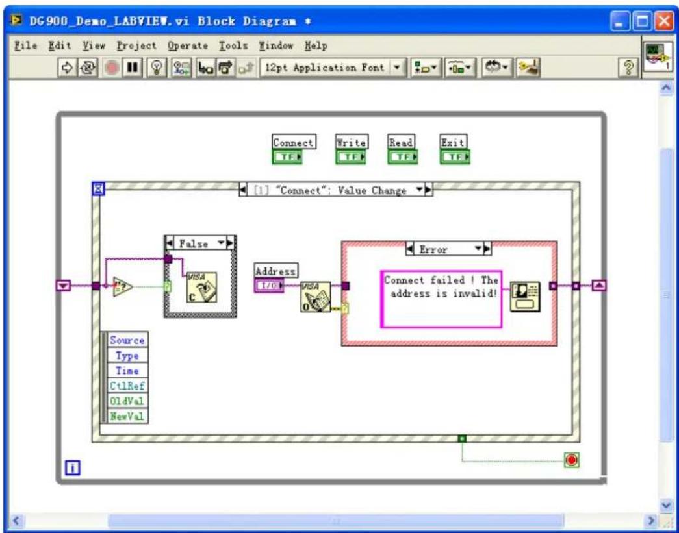Viewport: 679px width, 533px height.
Task: Select the Address I/O terminal
Action: [x=269, y=286]
